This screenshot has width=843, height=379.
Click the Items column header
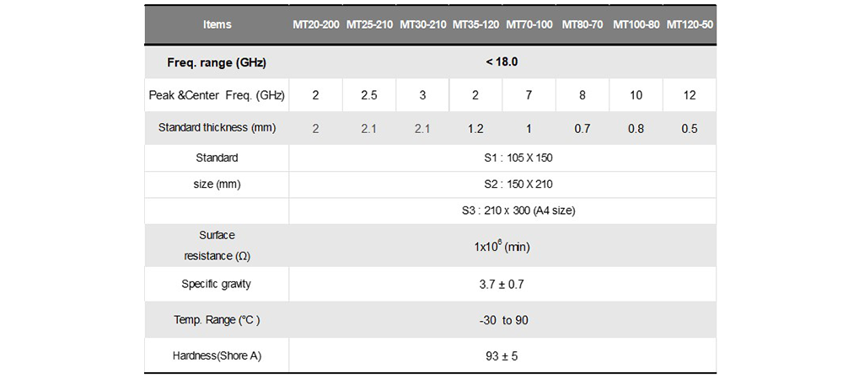(217, 24)
